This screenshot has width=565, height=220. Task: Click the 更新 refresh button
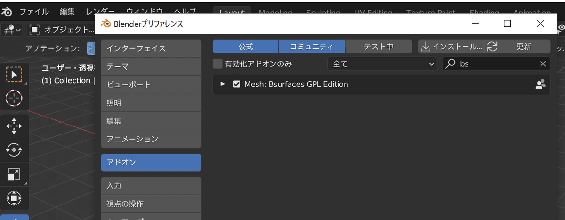(x=517, y=47)
